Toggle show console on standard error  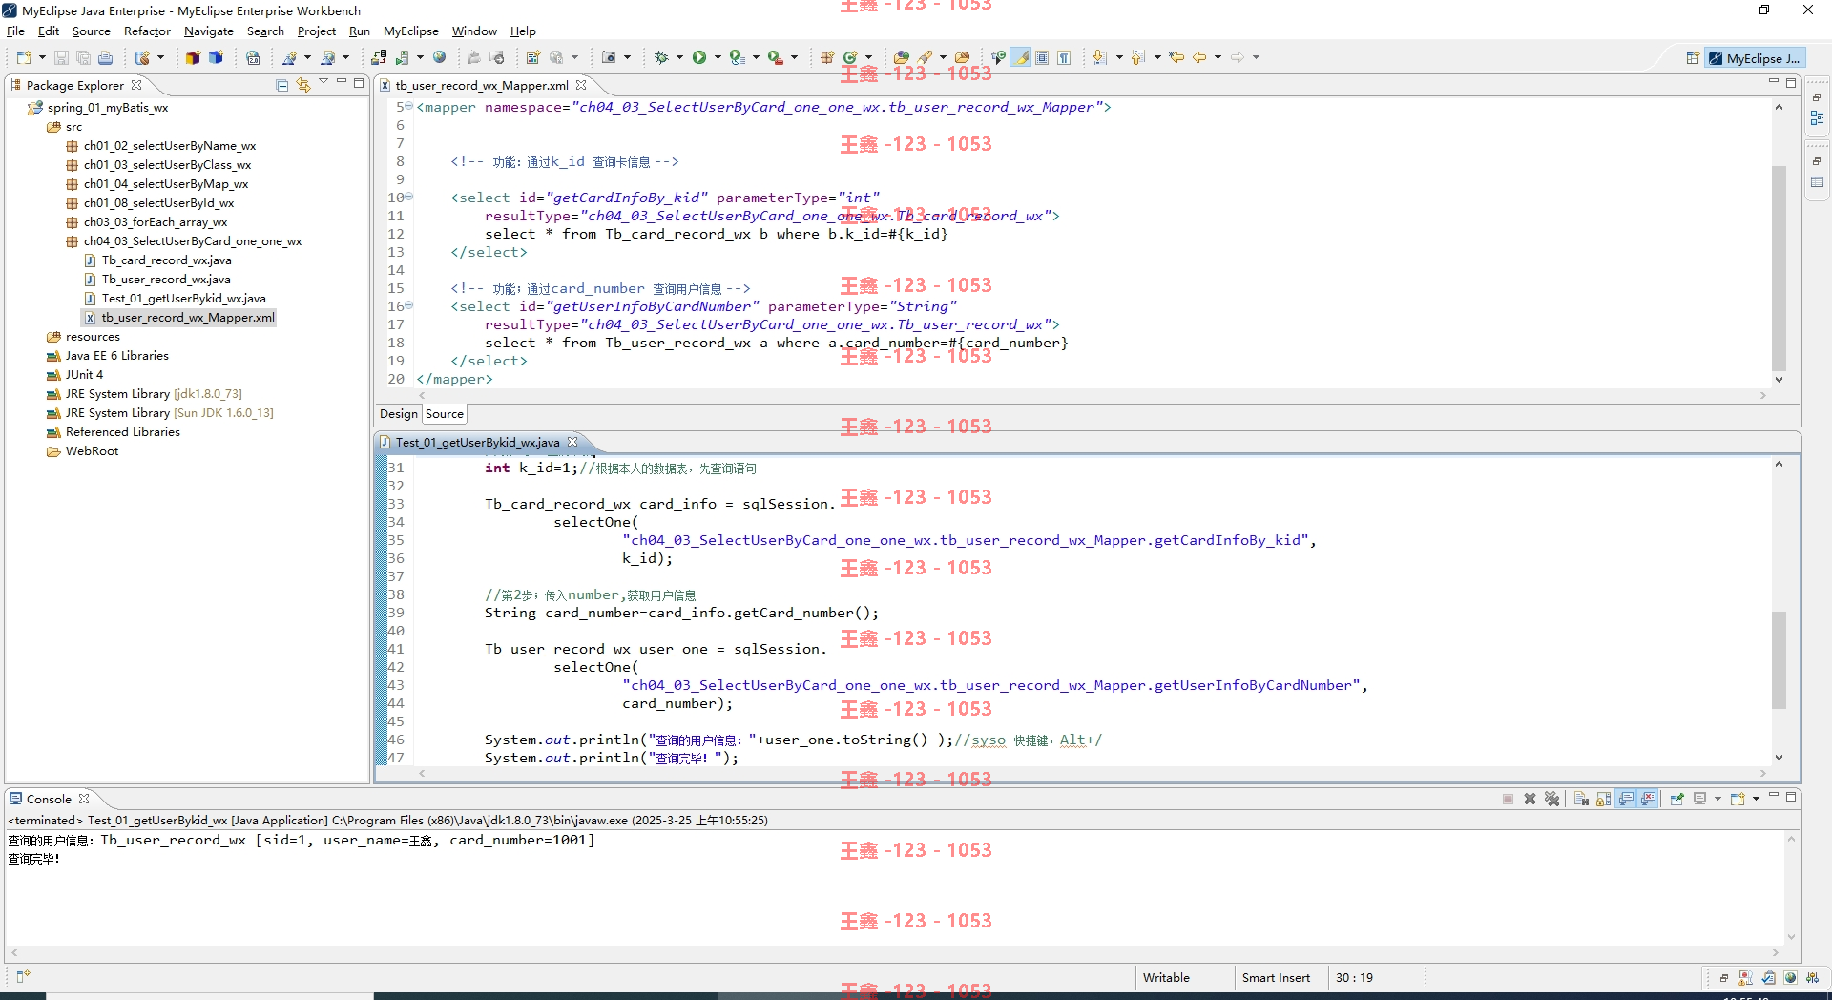(1648, 799)
